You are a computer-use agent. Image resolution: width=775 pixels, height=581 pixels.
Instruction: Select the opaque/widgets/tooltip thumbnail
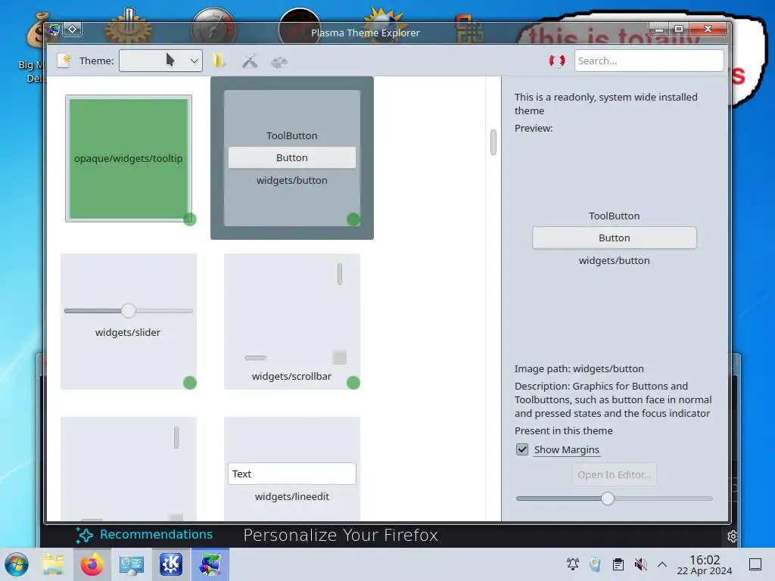tap(129, 158)
